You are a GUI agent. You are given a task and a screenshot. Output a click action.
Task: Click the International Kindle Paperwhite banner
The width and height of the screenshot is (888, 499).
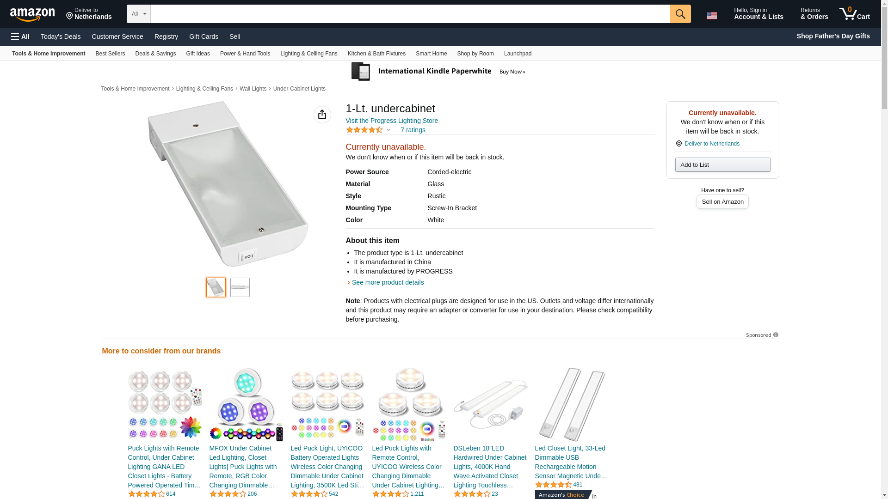pyautogui.click(x=438, y=72)
